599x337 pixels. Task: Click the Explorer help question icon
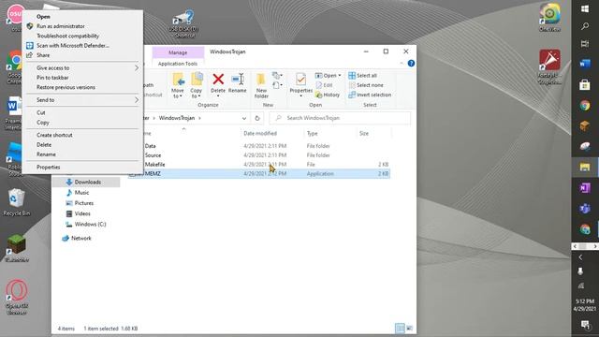[x=411, y=64]
